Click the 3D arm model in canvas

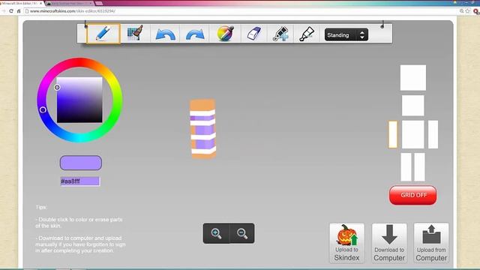(203, 129)
